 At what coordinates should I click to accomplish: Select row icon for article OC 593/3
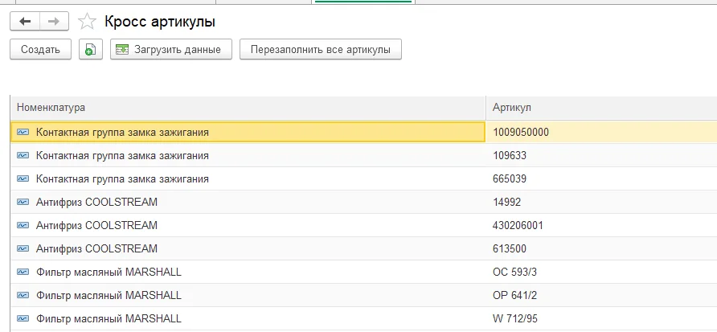point(23,272)
